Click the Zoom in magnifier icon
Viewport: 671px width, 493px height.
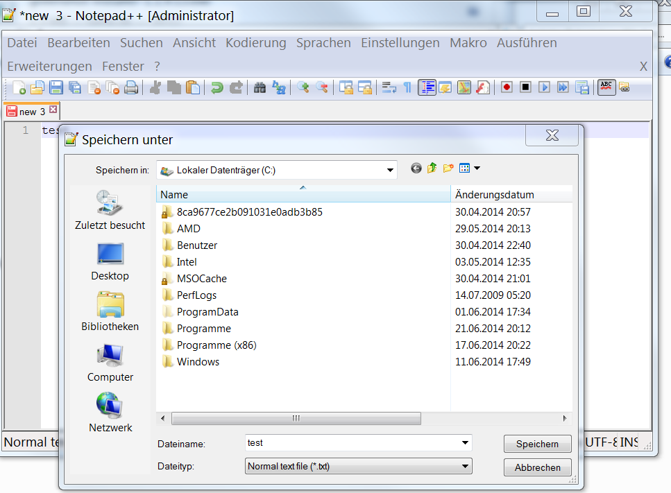[303, 87]
